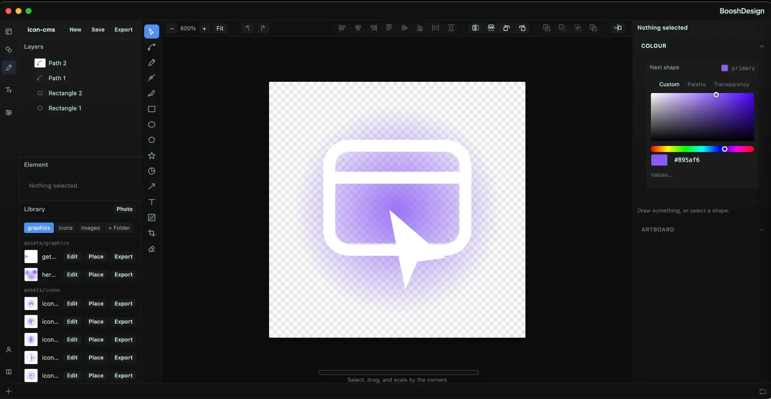
Task: Click the hue rainbow slider
Action: point(702,149)
